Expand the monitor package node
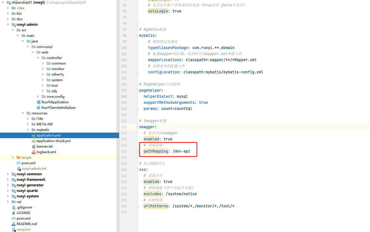The height and width of the screenshot is (232, 370). click(43, 69)
